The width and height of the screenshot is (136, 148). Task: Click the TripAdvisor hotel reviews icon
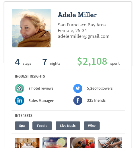[x=20, y=88]
